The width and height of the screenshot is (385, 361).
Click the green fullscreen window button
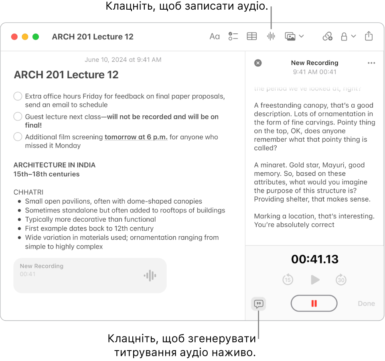point(36,37)
